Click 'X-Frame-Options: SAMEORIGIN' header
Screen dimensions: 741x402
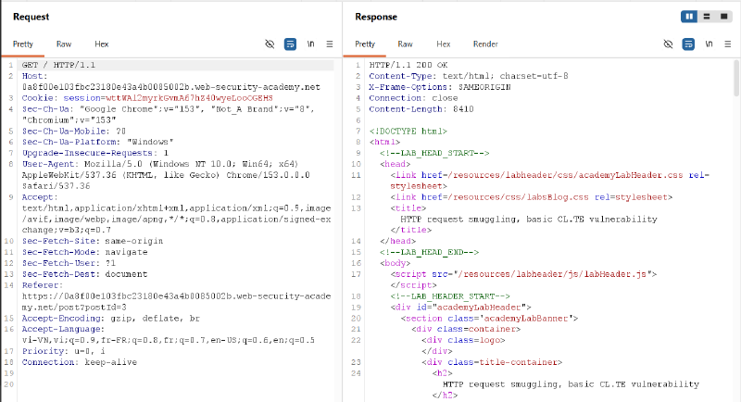[x=439, y=87]
